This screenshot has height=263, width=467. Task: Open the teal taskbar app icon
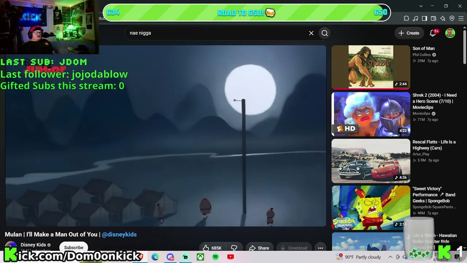tap(185, 257)
